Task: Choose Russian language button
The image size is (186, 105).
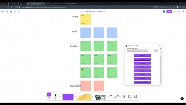Action: point(142,75)
